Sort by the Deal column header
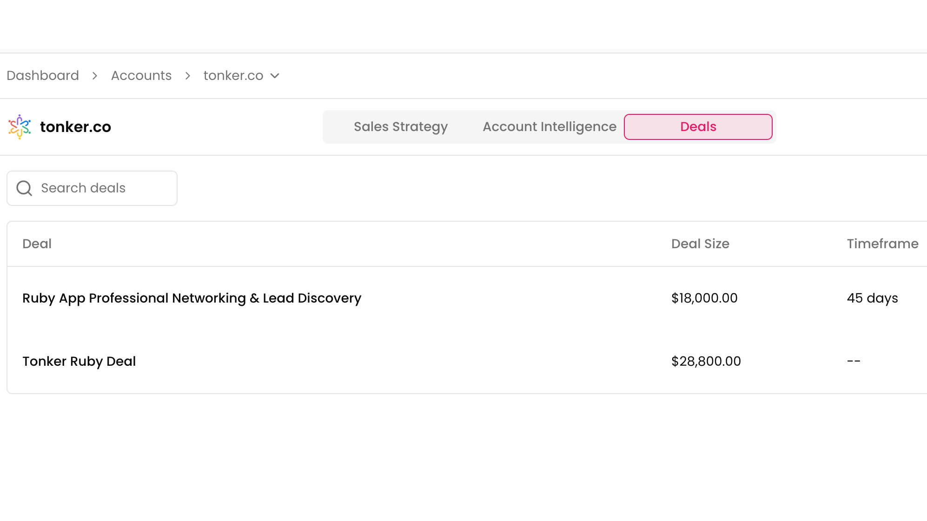 [37, 244]
